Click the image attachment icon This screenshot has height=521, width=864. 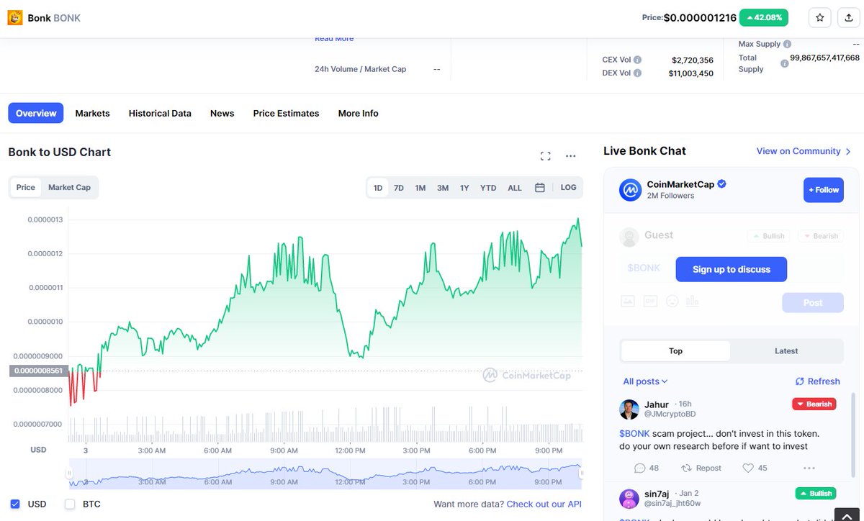628,302
